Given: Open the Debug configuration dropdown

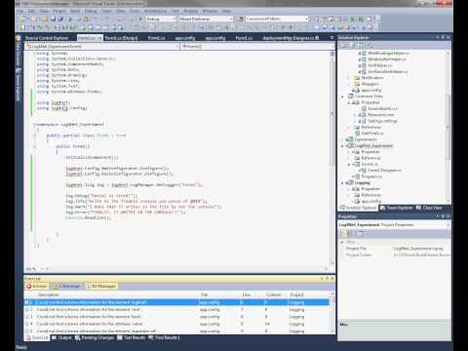Looking at the screenshot, I should tap(161, 19).
